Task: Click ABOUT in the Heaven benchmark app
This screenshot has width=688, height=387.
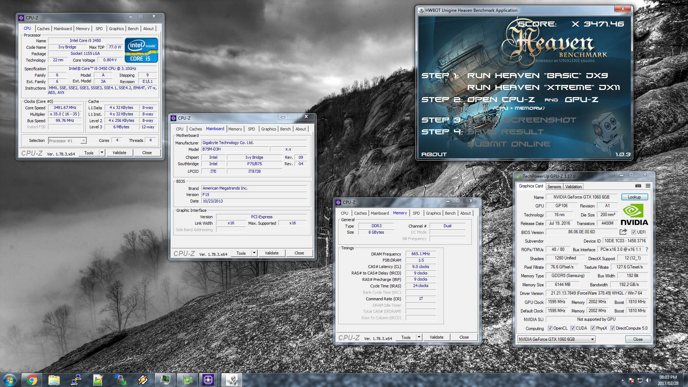Action: 434,154
